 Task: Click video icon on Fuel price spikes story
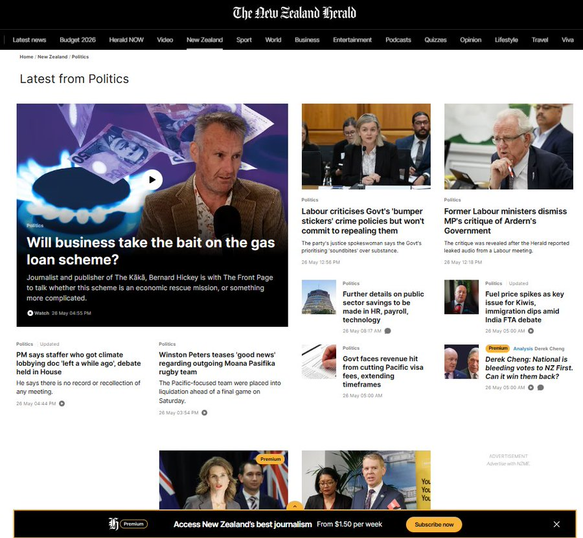(531, 331)
